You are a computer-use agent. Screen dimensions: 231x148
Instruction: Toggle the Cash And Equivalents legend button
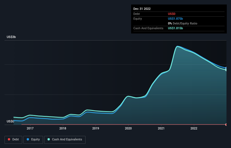(65, 140)
